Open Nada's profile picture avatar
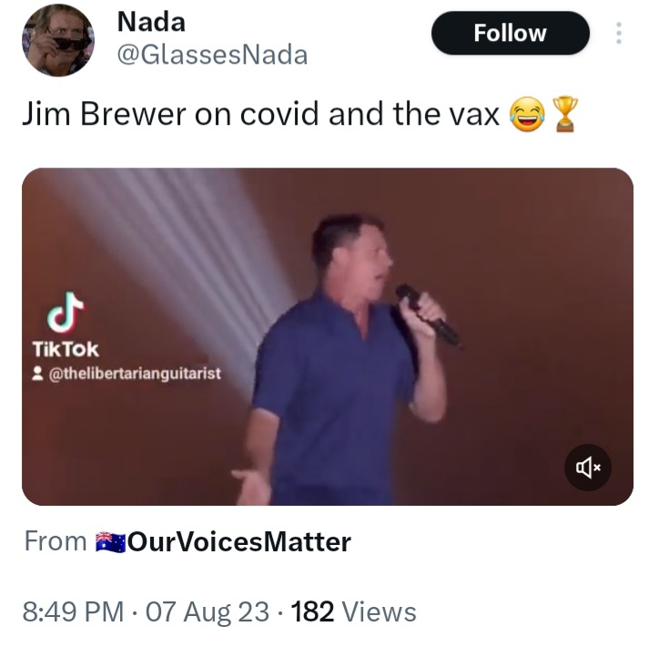Screen dimensions: 648x647 coord(58,40)
